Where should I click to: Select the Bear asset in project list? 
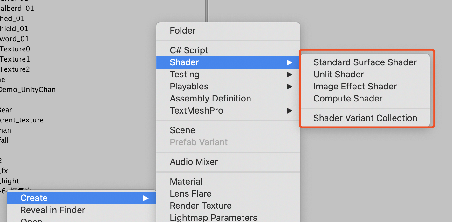[6, 110]
